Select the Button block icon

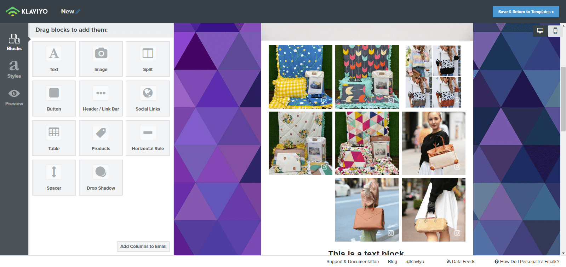[x=54, y=93]
